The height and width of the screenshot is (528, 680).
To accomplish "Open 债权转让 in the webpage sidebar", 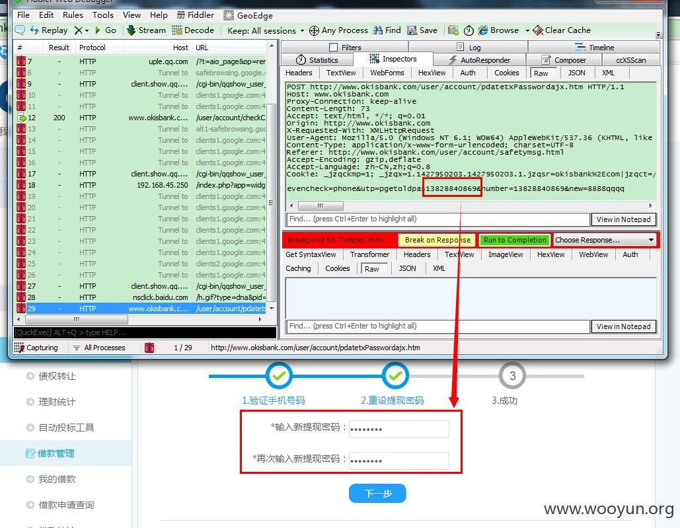I will pos(57,376).
